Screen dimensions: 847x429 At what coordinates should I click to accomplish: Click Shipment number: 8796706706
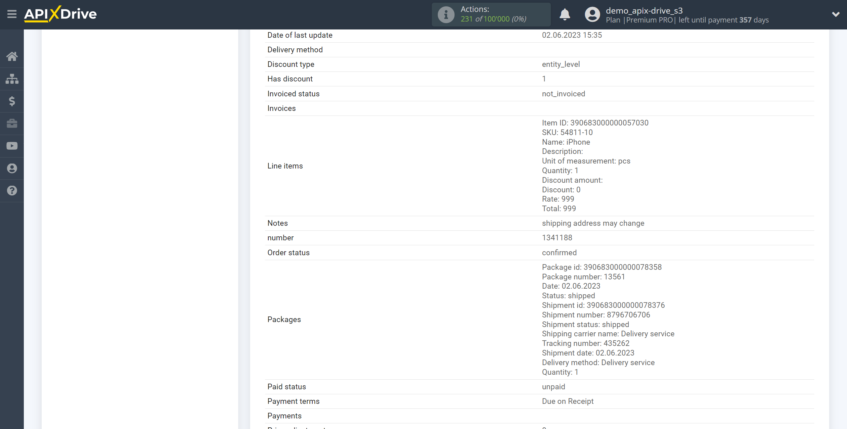pyautogui.click(x=596, y=315)
